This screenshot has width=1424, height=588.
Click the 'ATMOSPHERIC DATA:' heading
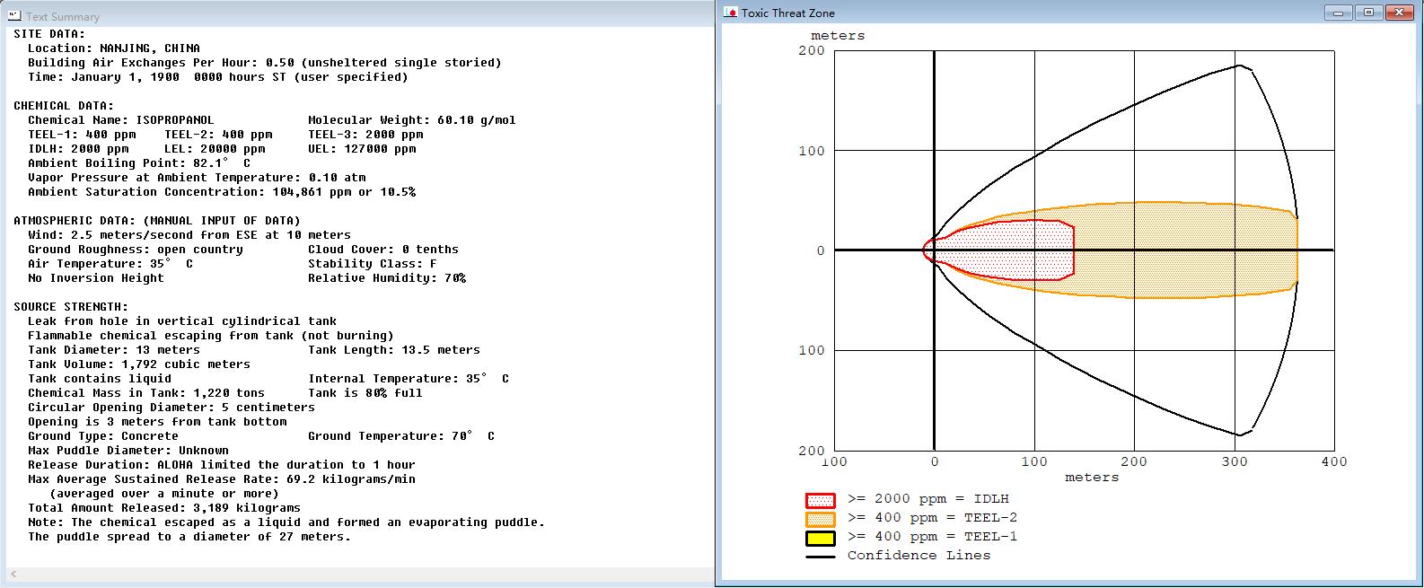pyautogui.click(x=157, y=221)
